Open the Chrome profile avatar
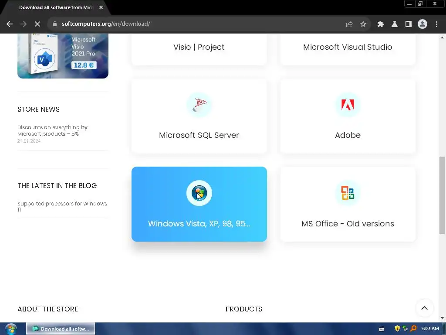The width and height of the screenshot is (446, 335). [422, 24]
